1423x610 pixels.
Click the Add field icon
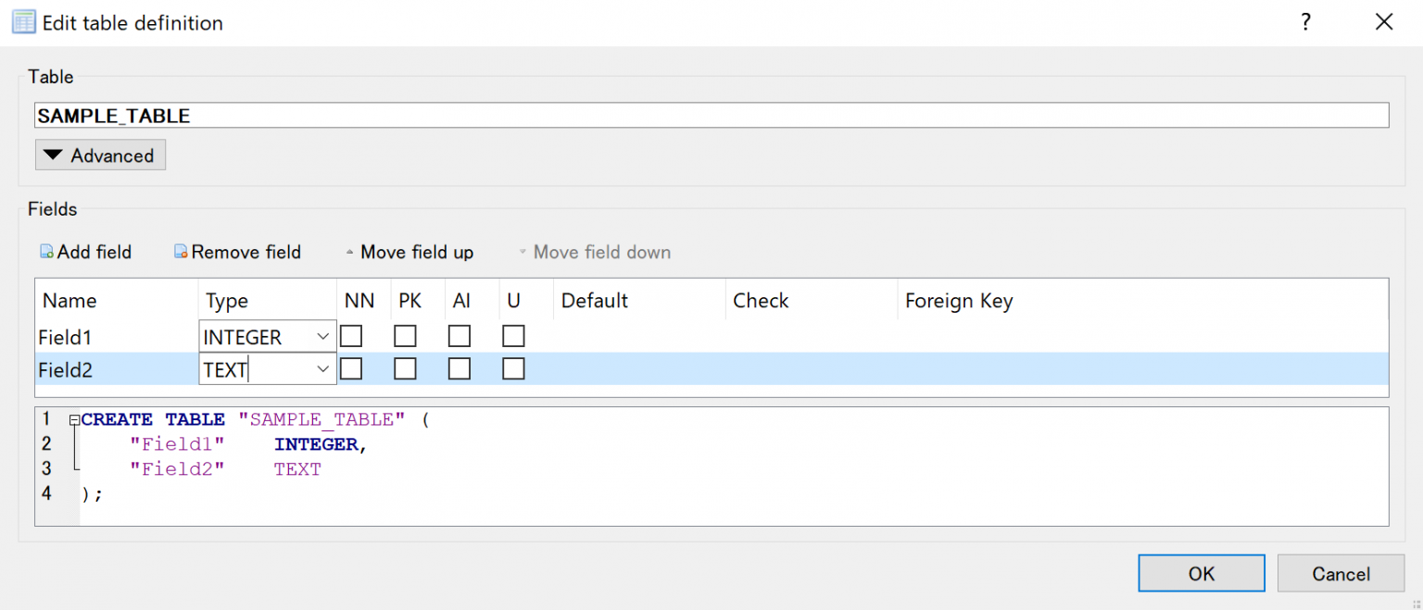point(44,251)
